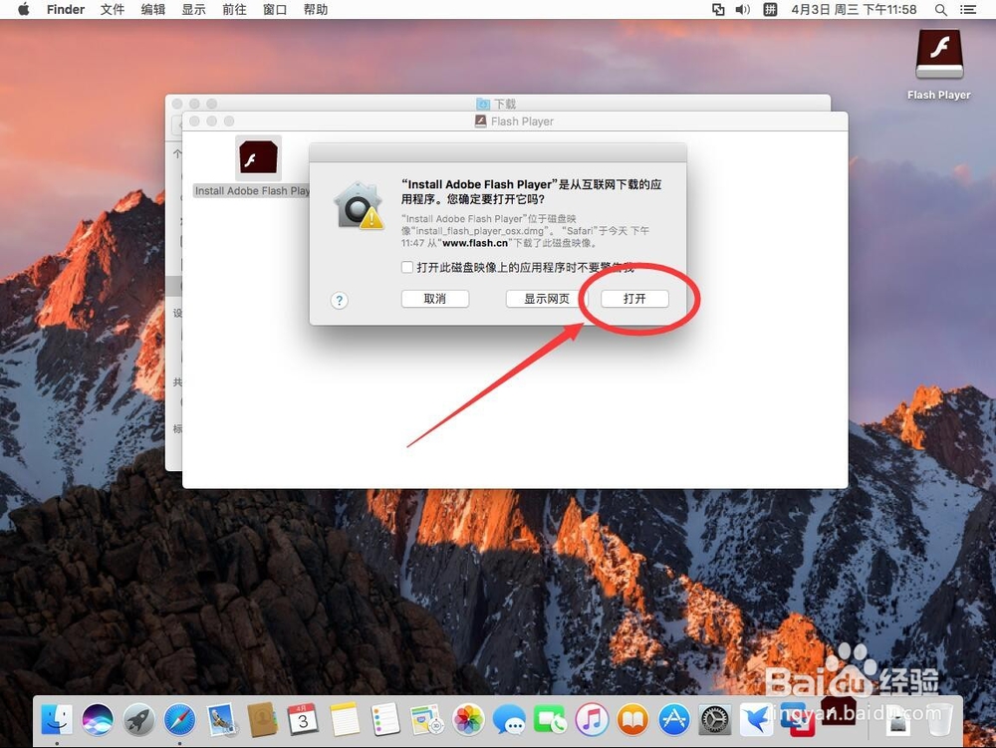Viewport: 996px width, 748px height.
Task: Open Launchpad from the Dock
Action: pos(138,720)
